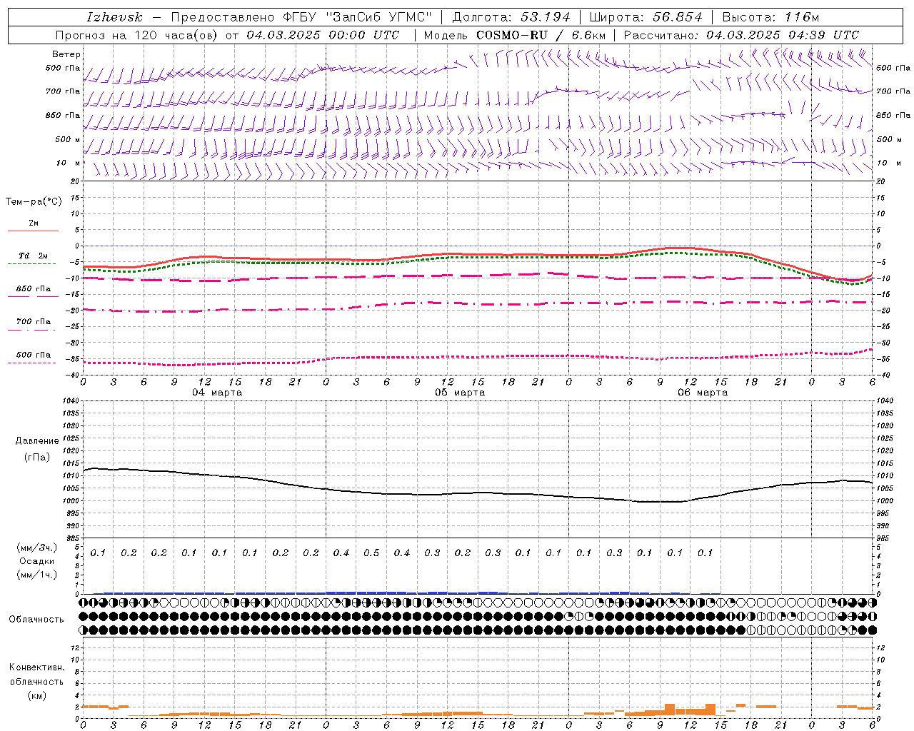Click the '(мм/3ч.)' precipitation unit label
Screen dimensions: 914x731
pyautogui.click(x=37, y=548)
